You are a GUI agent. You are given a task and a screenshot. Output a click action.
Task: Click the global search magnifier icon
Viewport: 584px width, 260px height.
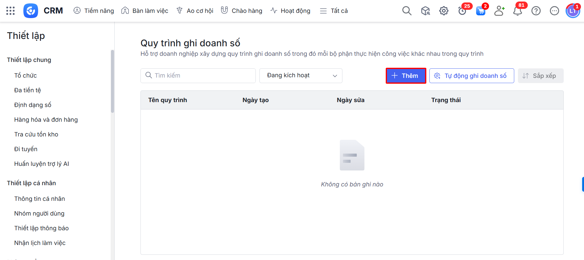[x=407, y=11]
